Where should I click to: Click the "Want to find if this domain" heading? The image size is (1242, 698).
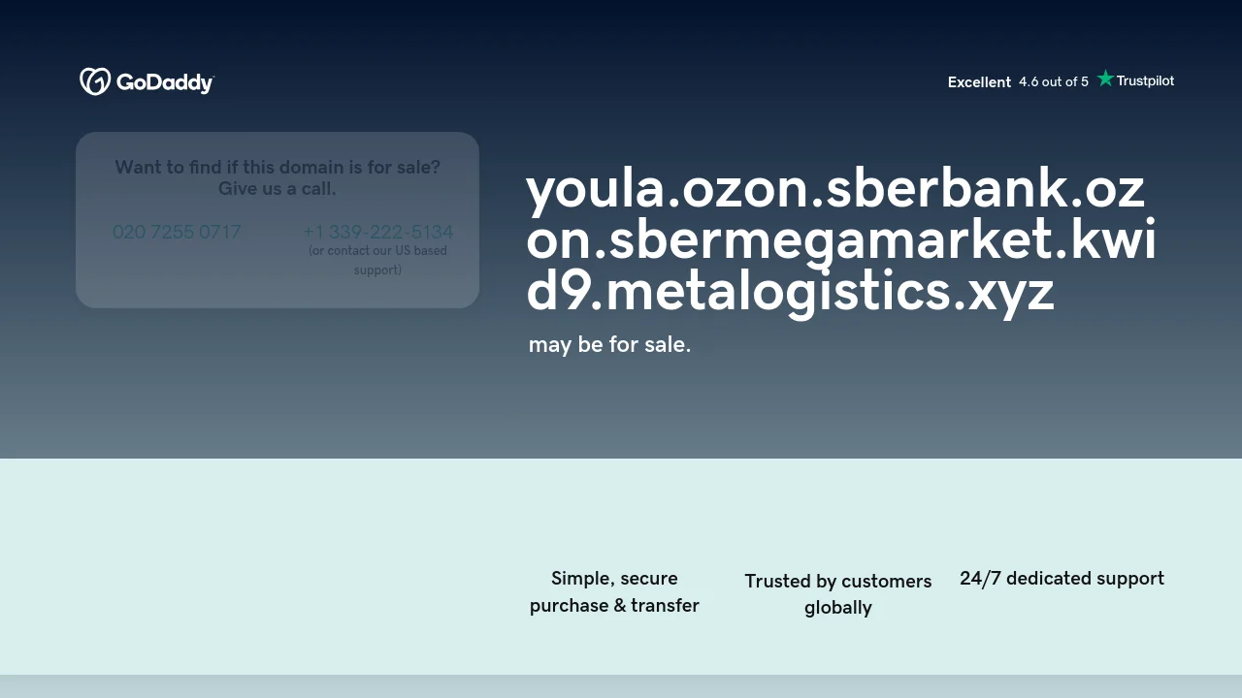(x=278, y=167)
